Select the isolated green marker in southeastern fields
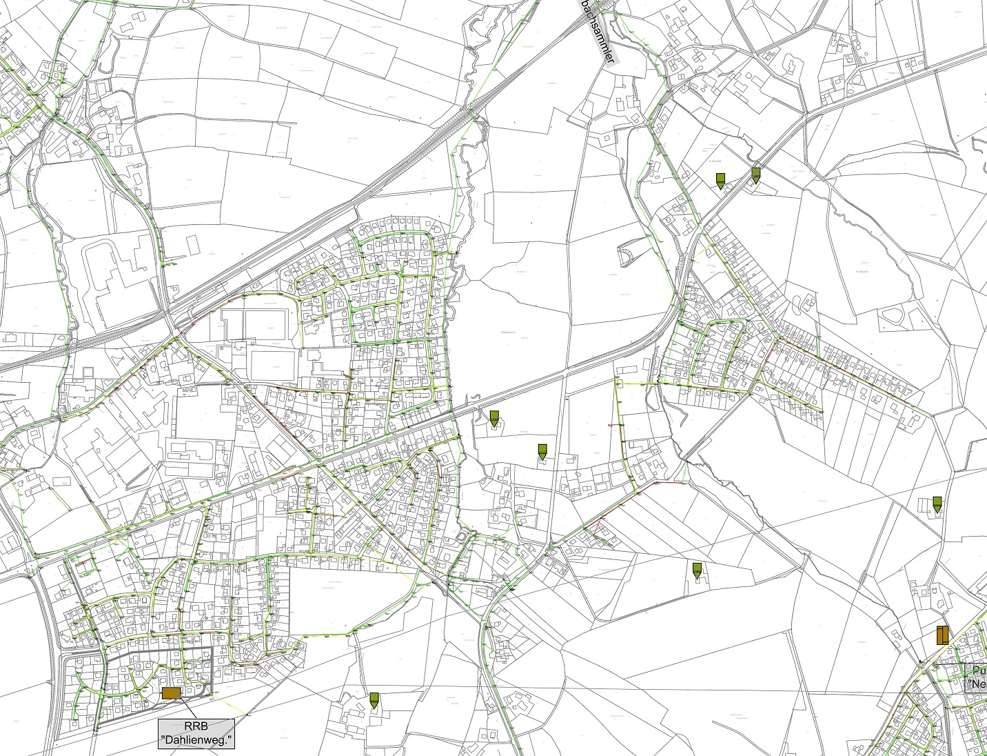Viewport: 987px width, 756px height. coord(697,570)
